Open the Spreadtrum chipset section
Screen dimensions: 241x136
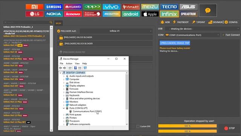(x=188, y=14)
